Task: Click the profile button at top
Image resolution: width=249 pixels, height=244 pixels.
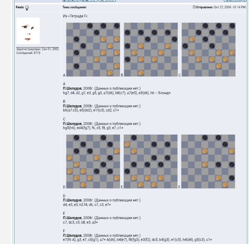Action: pos(71,1)
